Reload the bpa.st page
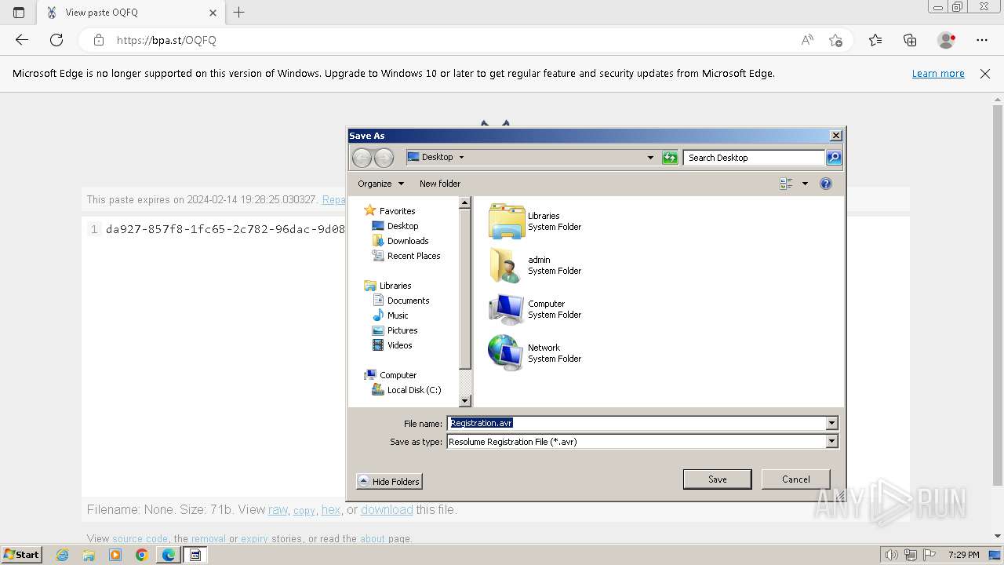The image size is (1004, 565). point(56,40)
